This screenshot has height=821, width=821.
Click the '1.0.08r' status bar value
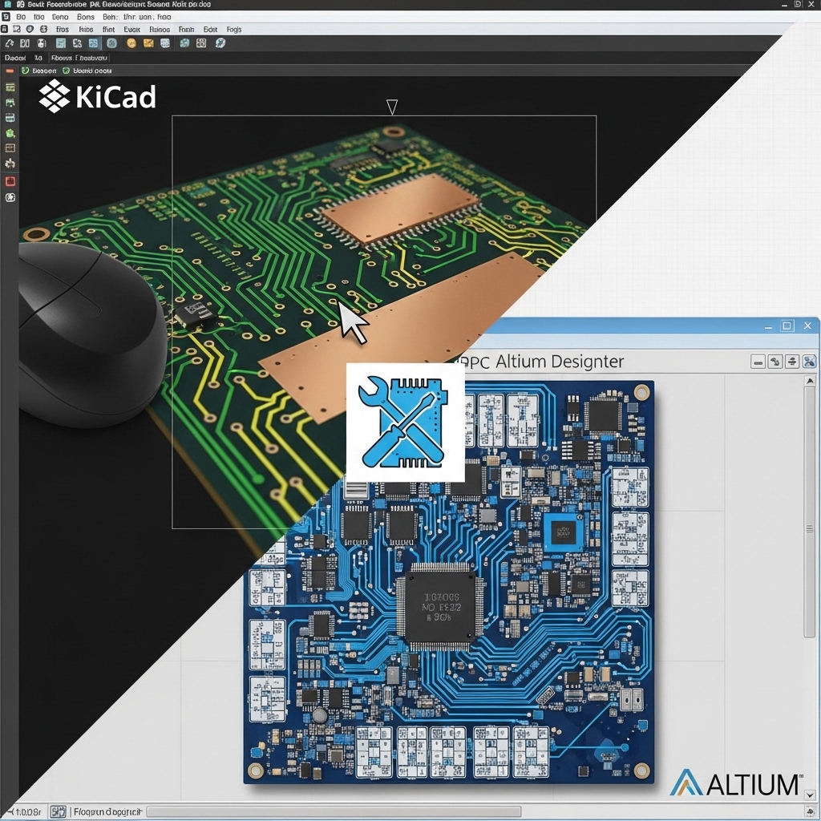coord(27,812)
